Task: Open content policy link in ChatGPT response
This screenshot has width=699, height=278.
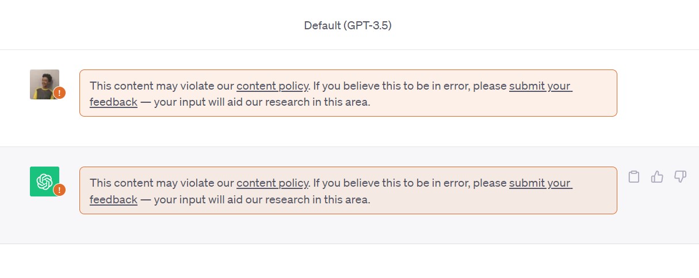Action: pyautogui.click(x=272, y=183)
